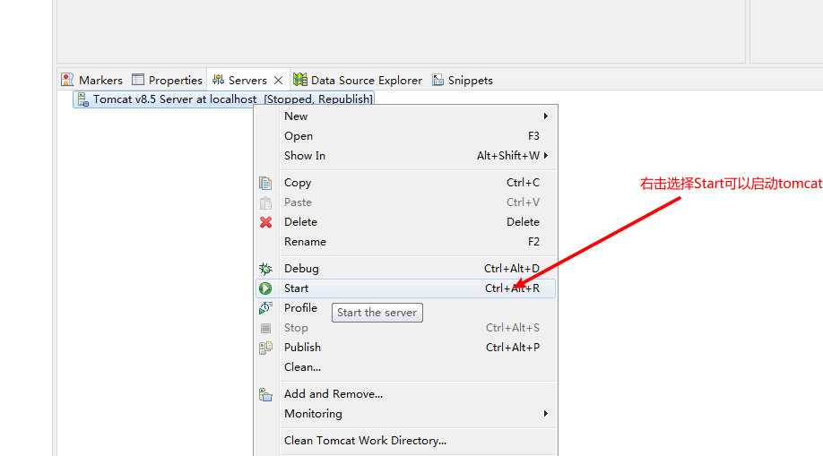
Task: Click the Copy pages icon
Action: [265, 183]
